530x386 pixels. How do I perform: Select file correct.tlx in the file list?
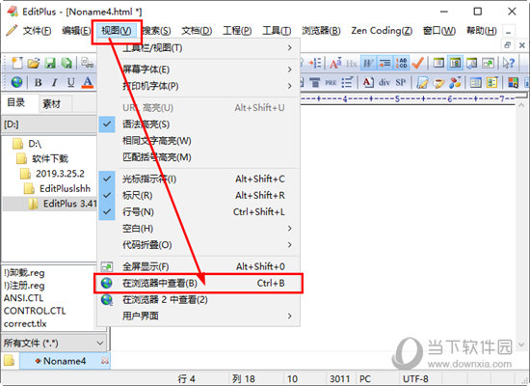(25, 323)
